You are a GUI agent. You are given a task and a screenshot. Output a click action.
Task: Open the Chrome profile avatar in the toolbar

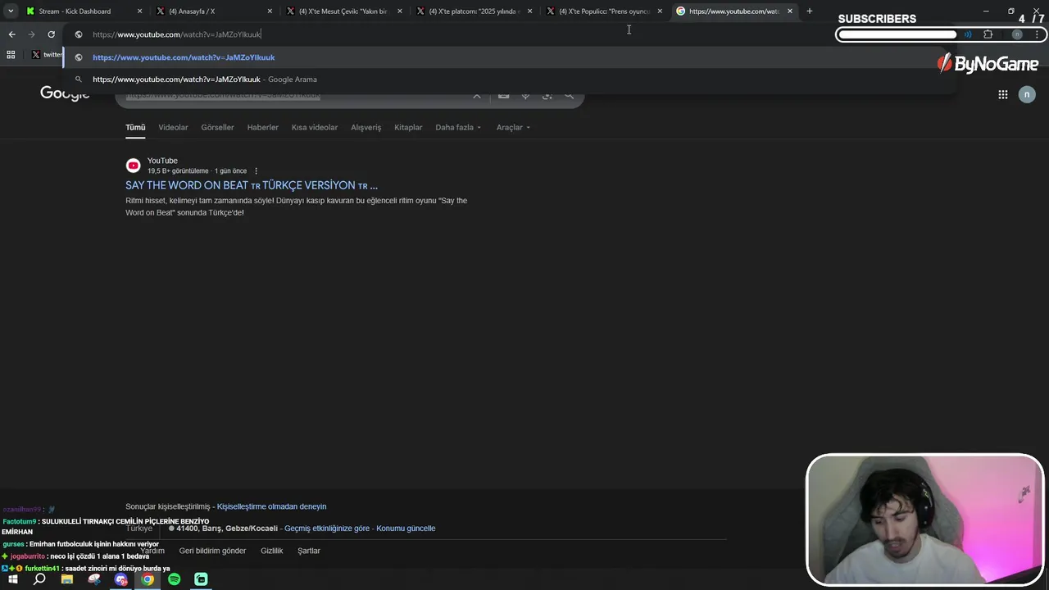tap(1017, 34)
